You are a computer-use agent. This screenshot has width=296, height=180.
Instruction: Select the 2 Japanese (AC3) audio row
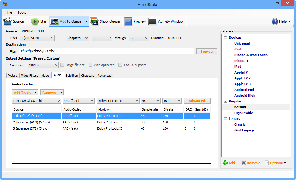point(111,122)
